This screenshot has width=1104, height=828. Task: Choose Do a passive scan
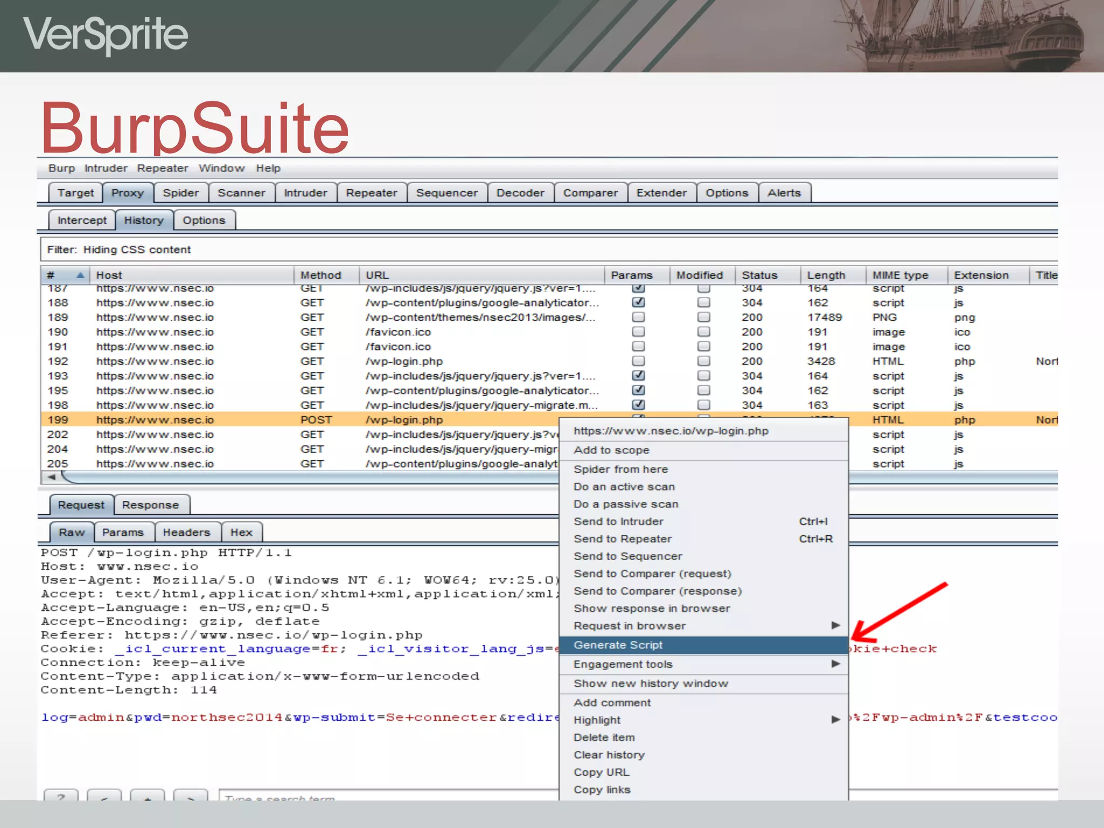[703, 504]
